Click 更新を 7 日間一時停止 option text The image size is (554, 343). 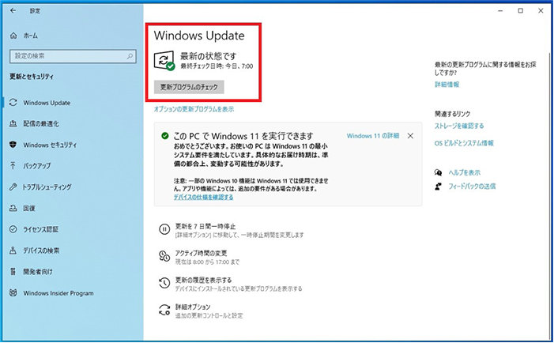pos(205,227)
